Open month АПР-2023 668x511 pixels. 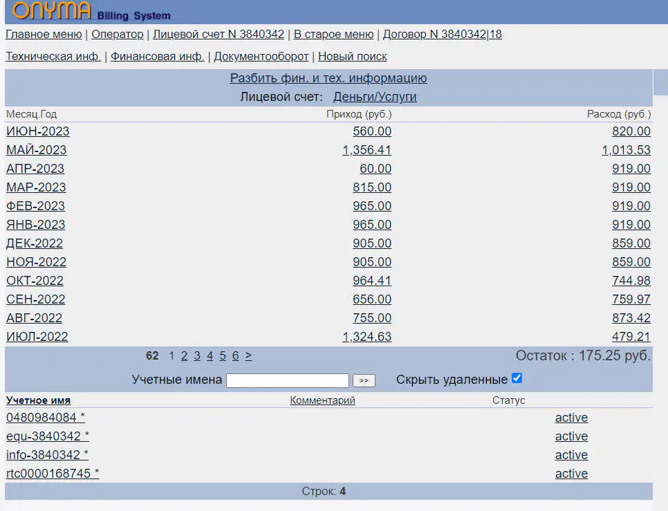(35, 169)
